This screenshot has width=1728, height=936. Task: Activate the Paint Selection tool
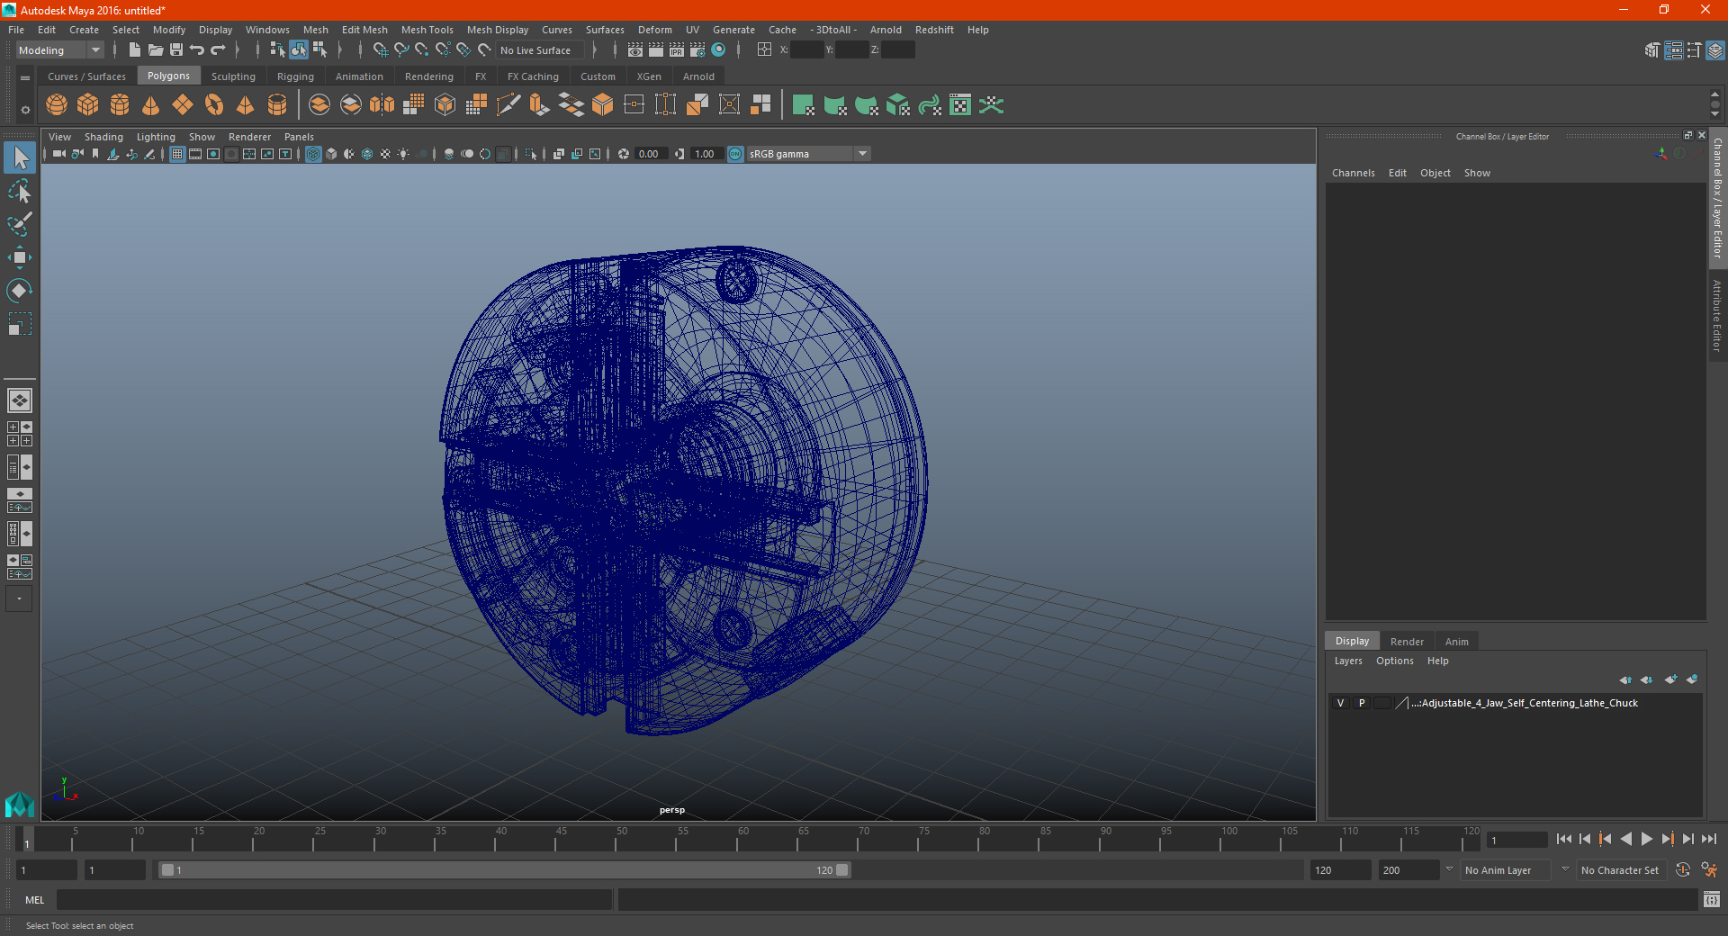[20, 224]
